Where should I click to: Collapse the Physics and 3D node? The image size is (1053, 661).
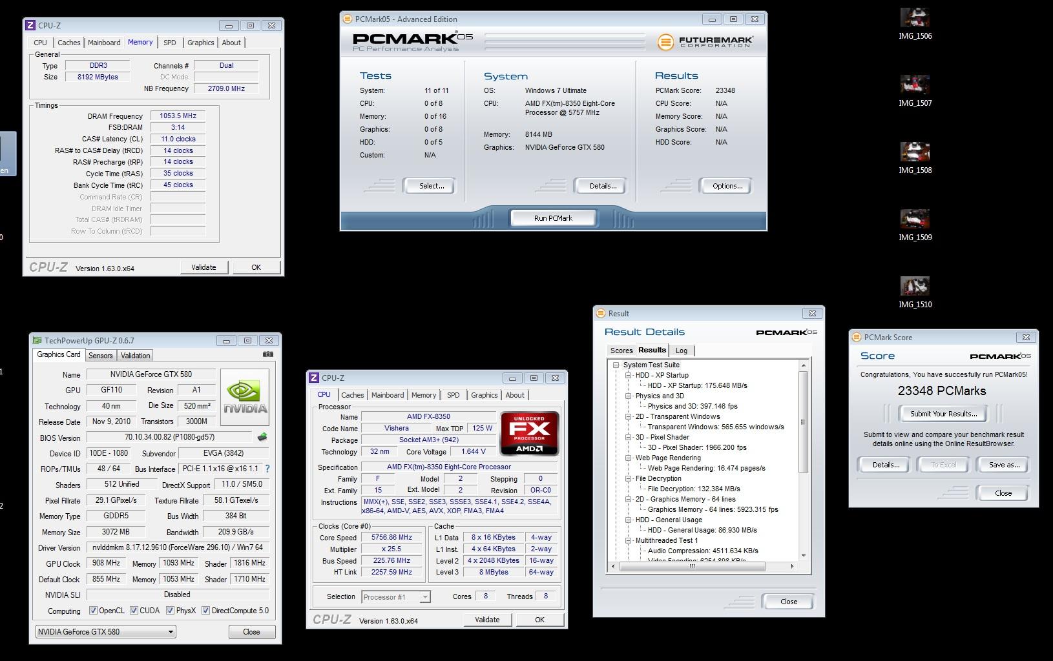[628, 396]
